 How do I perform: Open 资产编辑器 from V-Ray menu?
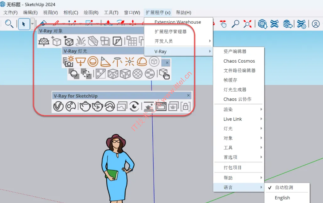(239, 51)
